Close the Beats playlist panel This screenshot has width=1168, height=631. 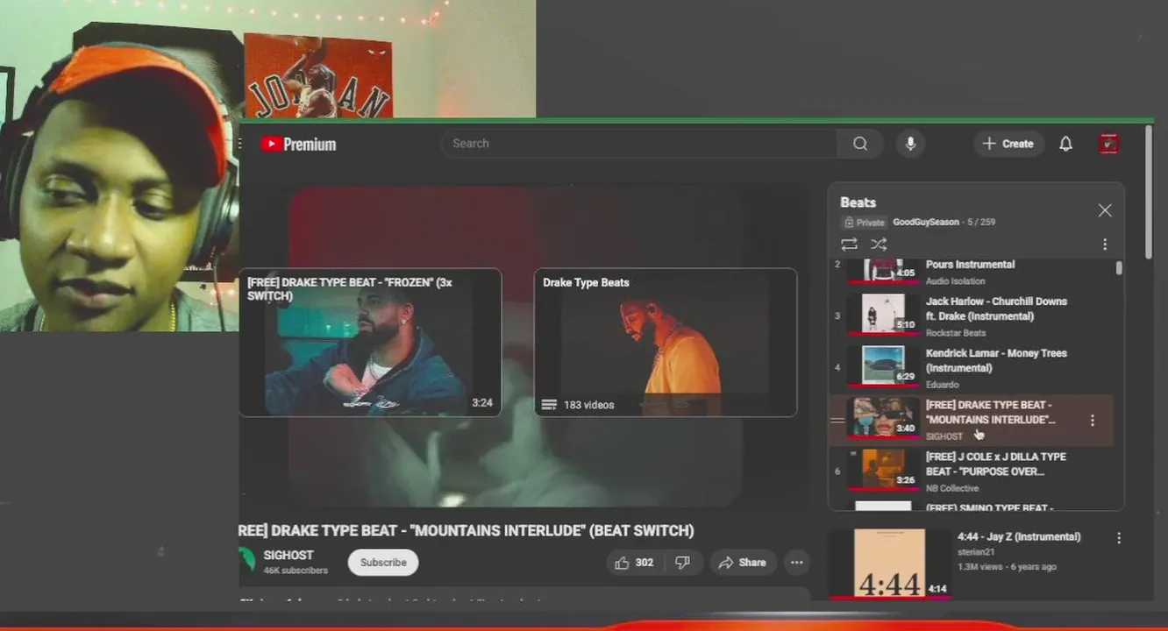pos(1105,210)
